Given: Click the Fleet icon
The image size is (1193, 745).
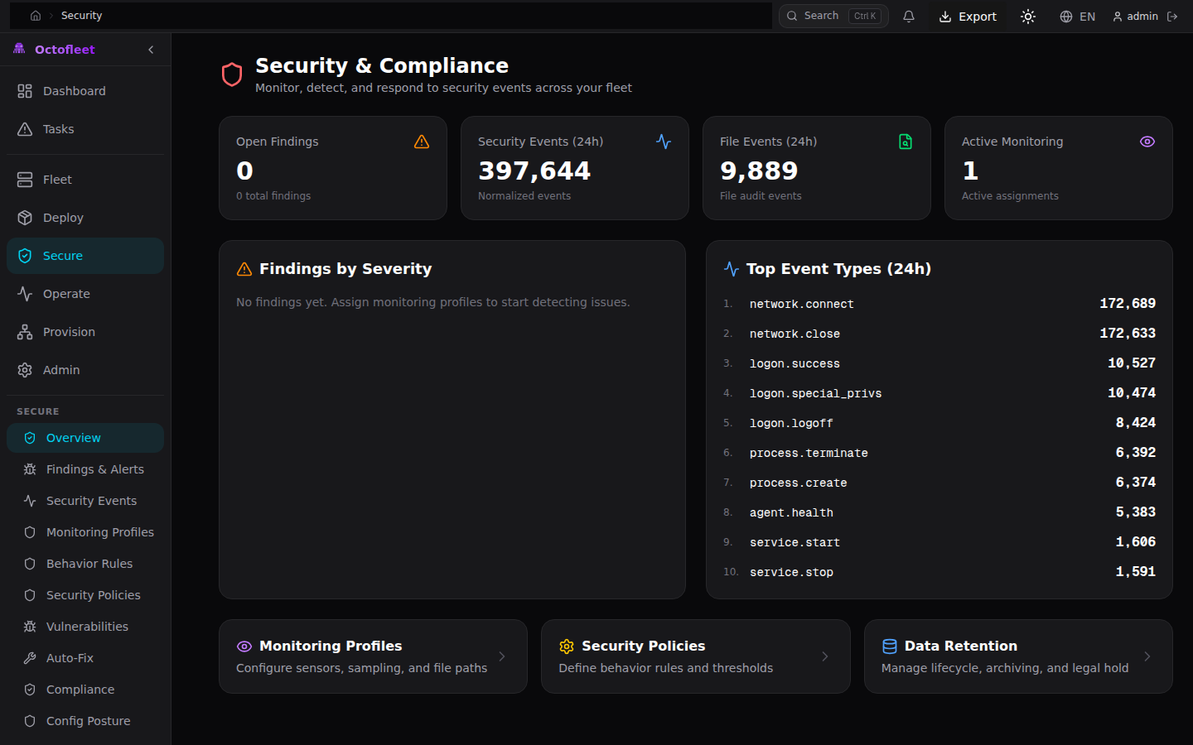Looking at the screenshot, I should click(25, 179).
